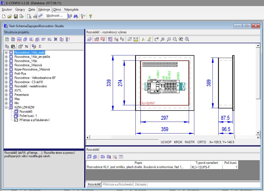Screen dimensions: 264x191
Task: Select Kopie-Rozvodnice_3-fázová in project tree
Action: tap(32, 69)
